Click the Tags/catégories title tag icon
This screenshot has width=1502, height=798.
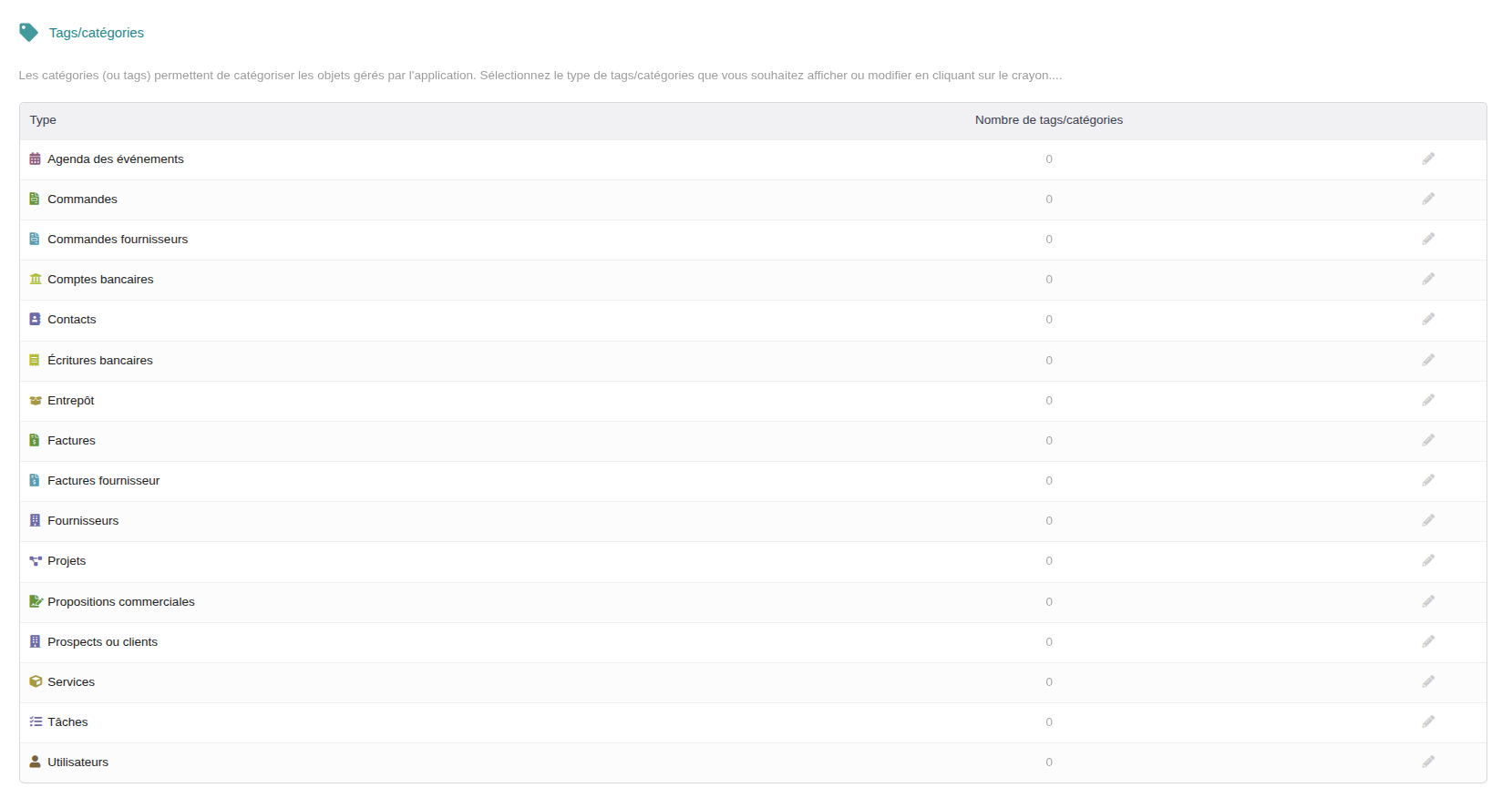pos(28,33)
